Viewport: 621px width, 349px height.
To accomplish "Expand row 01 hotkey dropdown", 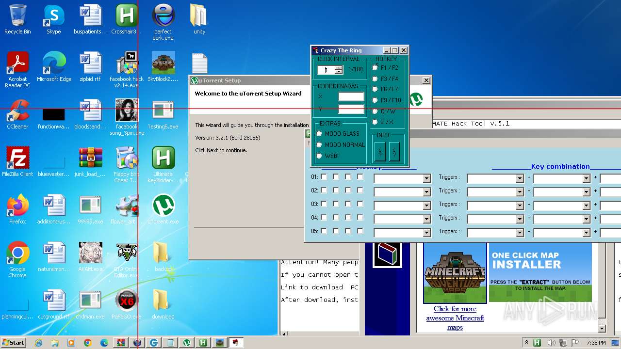I will pyautogui.click(x=426, y=178).
